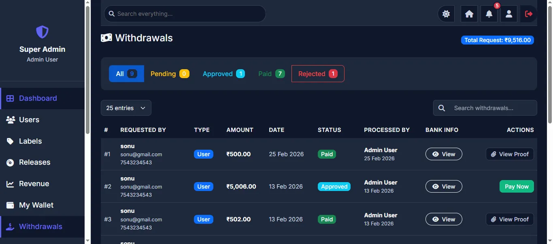Filter by the Rejected tab
Screen dimensions: 553x244
(318, 74)
